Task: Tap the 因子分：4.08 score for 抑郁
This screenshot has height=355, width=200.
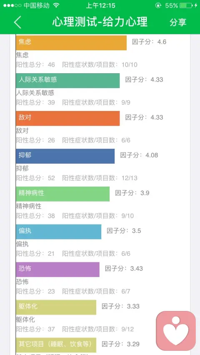Action: click(x=139, y=155)
